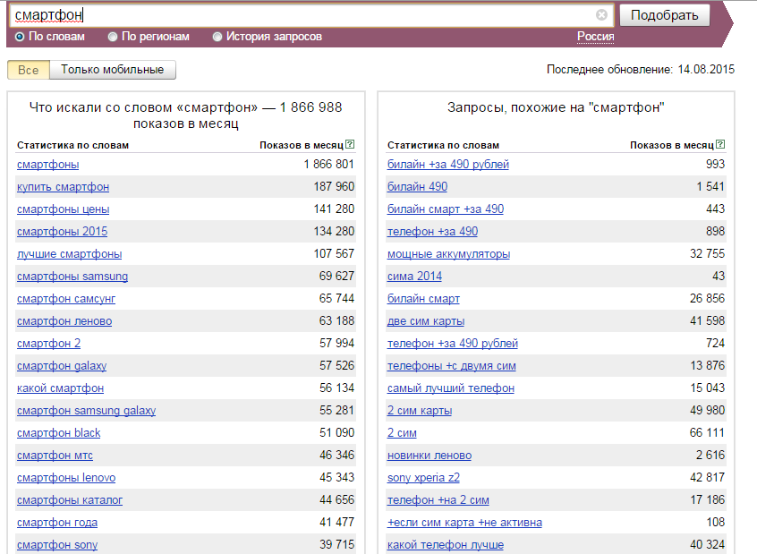Click the 'Последнее обновление: 14.08.2015' text

(x=640, y=70)
